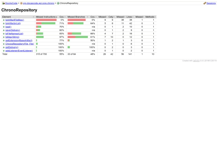Screen dimensions: 218x164
Task: Click method icon beside load()
Action: tap(4, 27)
